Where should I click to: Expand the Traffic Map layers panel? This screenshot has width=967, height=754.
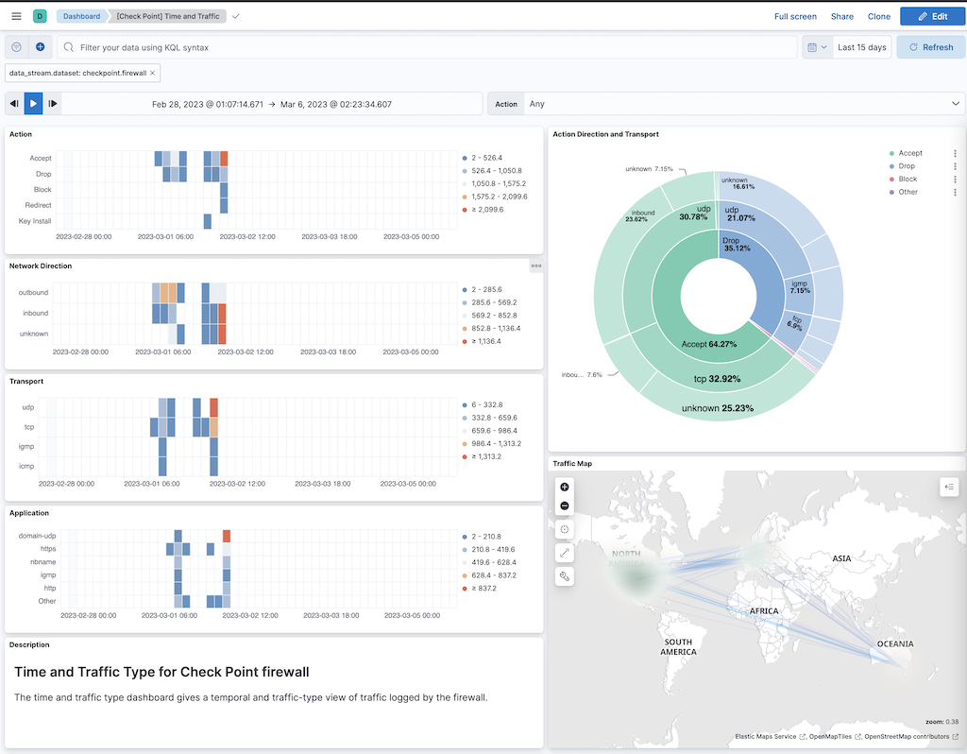(949, 487)
